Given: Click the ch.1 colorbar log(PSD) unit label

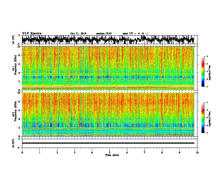Looking at the screenshot, I should pos(210,73).
